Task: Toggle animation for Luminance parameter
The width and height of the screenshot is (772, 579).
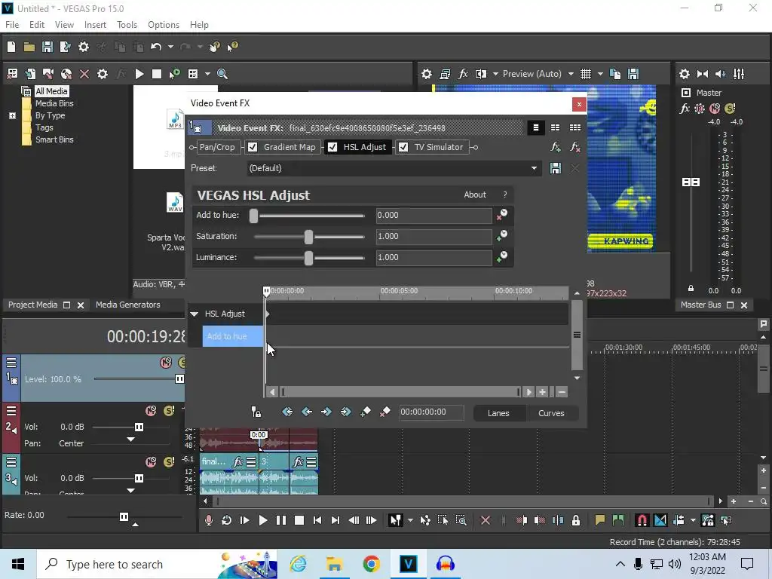Action: pos(501,257)
